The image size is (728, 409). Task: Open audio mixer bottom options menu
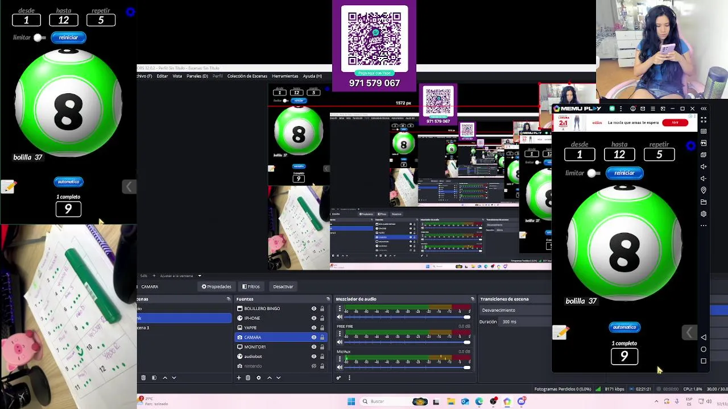pos(349,378)
